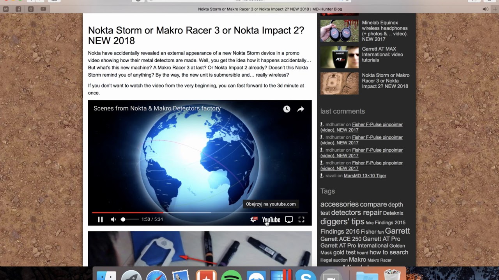
Task: Open 'Minelab Equinox wireless headphones' post link
Action: pos(385,31)
